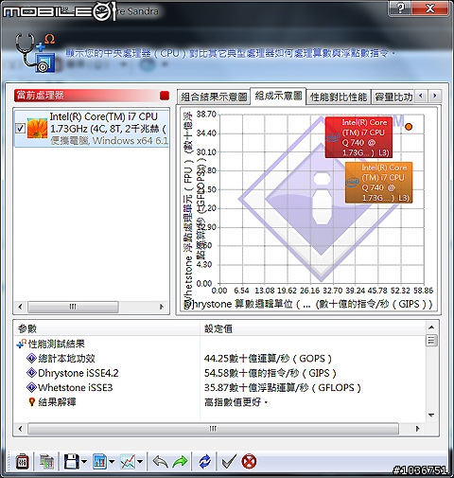Image resolution: width=454 pixels, height=478 pixels.
Task: Click the tab strip left scroll arrow
Action: pyautogui.click(x=421, y=96)
